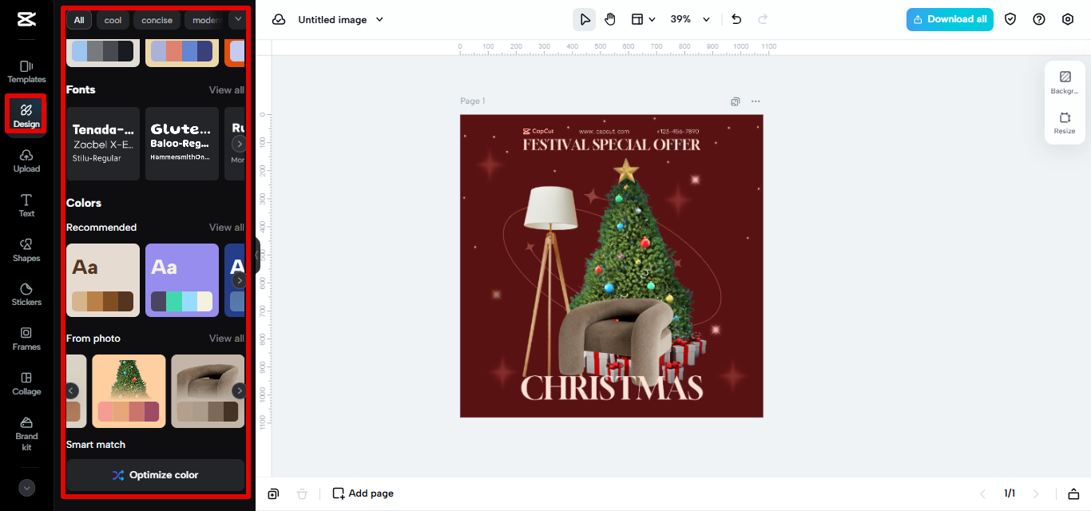Open the pages panel icon bottom right
The width and height of the screenshot is (1091, 511).
tap(1073, 493)
